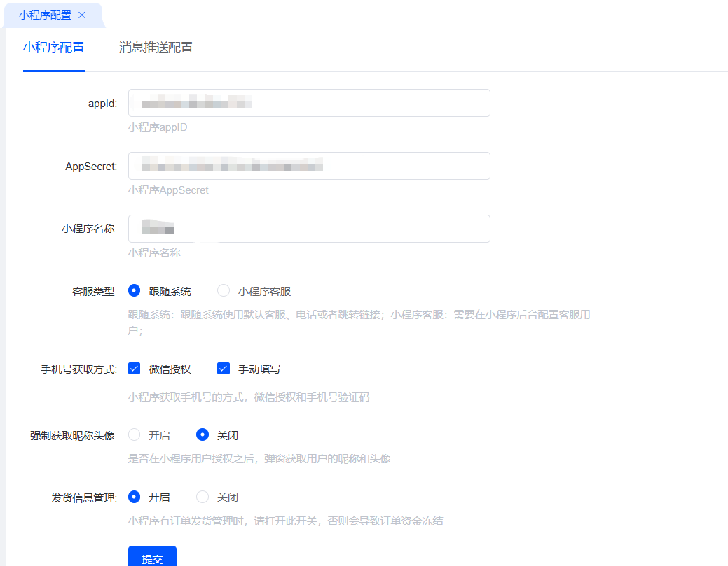The height and width of the screenshot is (566, 728).
Task: Click the AppSecret: field label
Action: coord(90,167)
